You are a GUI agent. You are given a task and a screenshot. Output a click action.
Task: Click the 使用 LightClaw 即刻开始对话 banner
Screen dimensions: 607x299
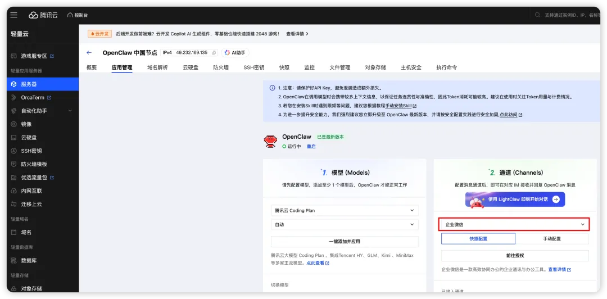click(x=515, y=200)
